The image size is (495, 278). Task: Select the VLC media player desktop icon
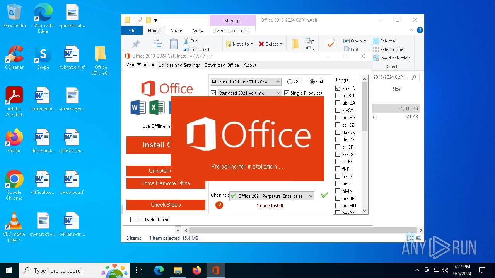[14, 227]
